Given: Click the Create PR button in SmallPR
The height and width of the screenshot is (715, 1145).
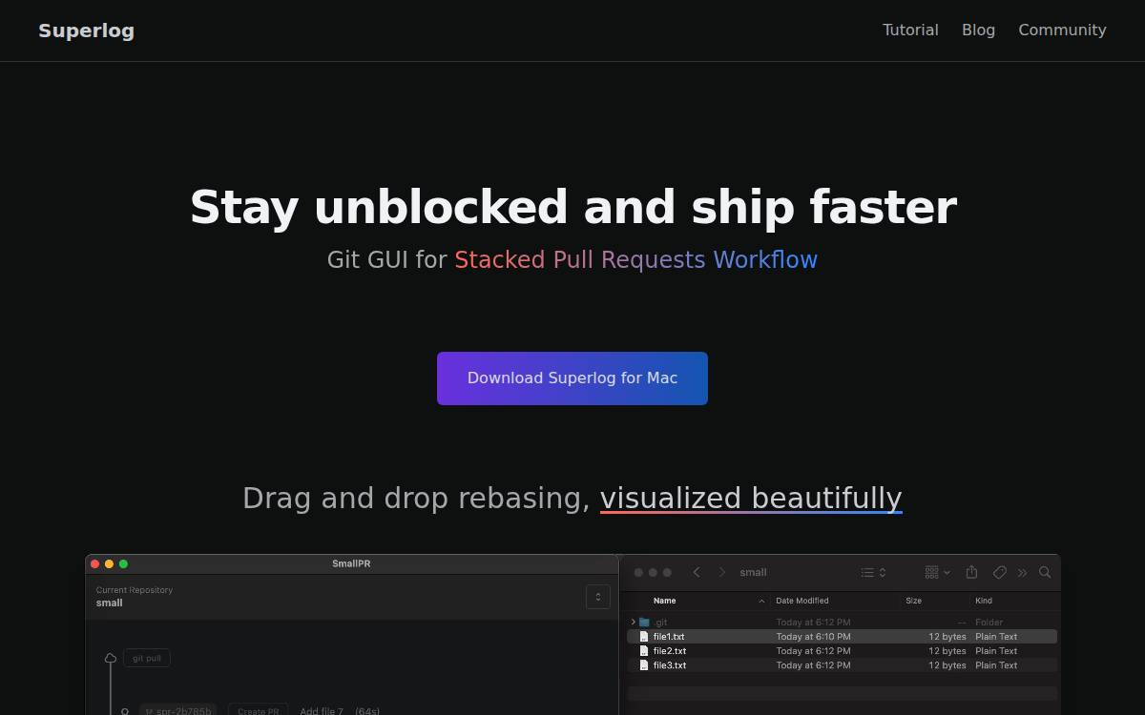Looking at the screenshot, I should 258,710.
